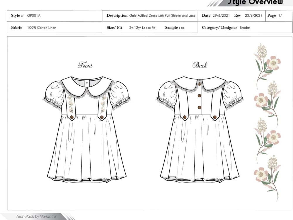Click the style number GP001A
This screenshot has height=220, width=293.
pyautogui.click(x=34, y=16)
